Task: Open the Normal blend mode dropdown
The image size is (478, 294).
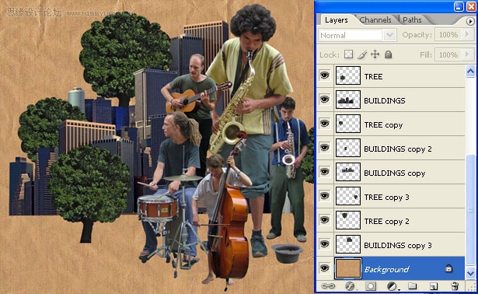Action: click(358, 35)
